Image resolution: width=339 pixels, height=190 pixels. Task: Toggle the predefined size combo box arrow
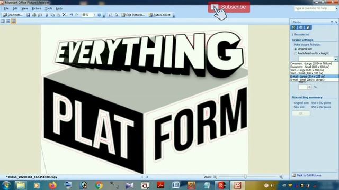tap(336, 59)
